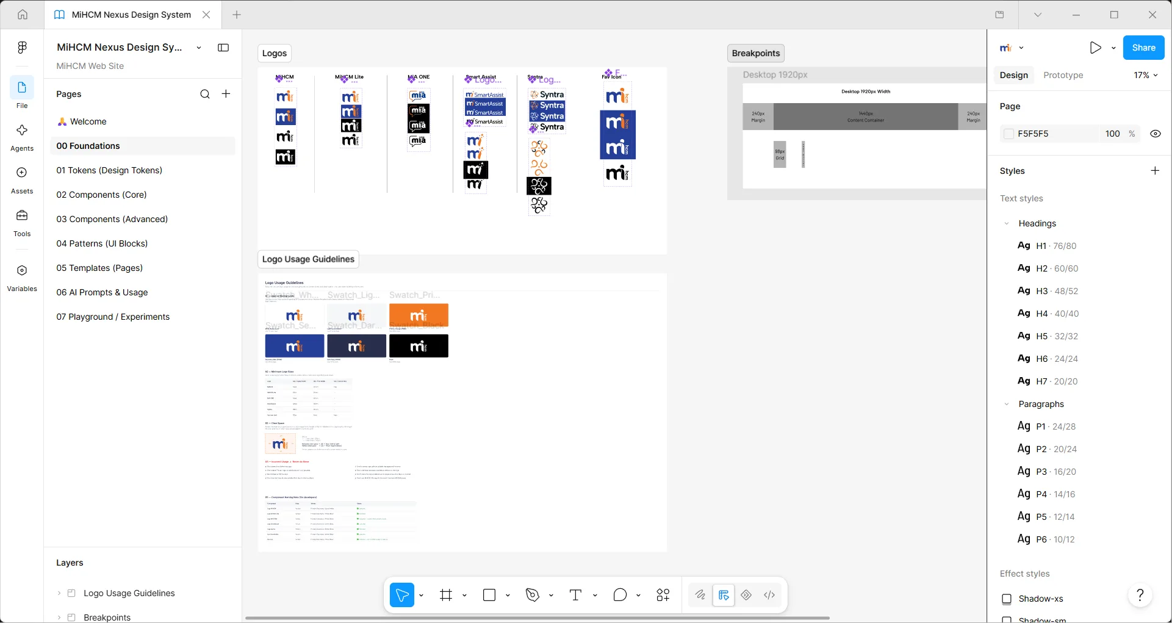The width and height of the screenshot is (1172, 623).
Task: Open the 04 Patterns (UI Blocks) page
Action: click(x=143, y=243)
